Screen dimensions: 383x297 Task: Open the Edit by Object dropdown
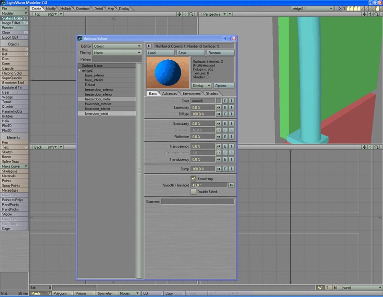point(117,46)
